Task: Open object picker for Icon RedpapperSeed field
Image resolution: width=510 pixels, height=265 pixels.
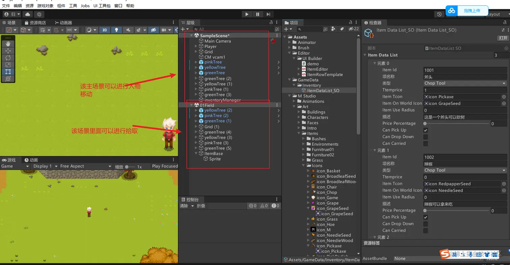Action: pos(504,184)
